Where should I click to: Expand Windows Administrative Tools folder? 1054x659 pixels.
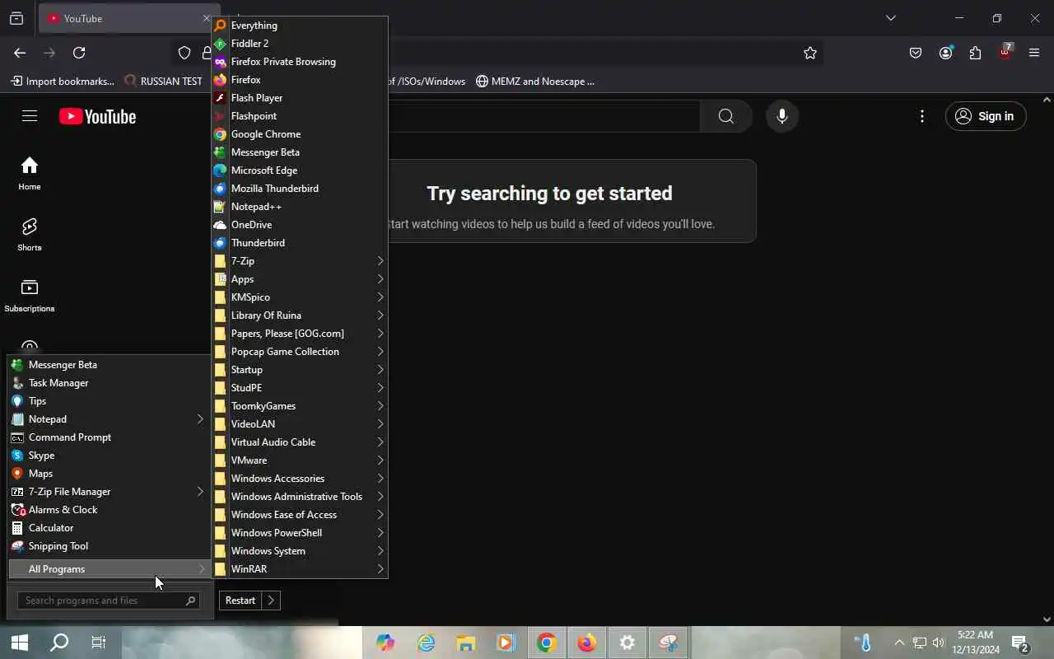[x=300, y=497]
